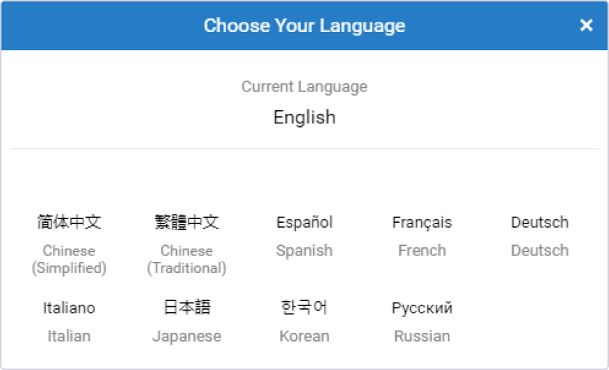This screenshot has width=609, height=370.
Task: Click the gray "Spanish" caption
Action: (304, 250)
